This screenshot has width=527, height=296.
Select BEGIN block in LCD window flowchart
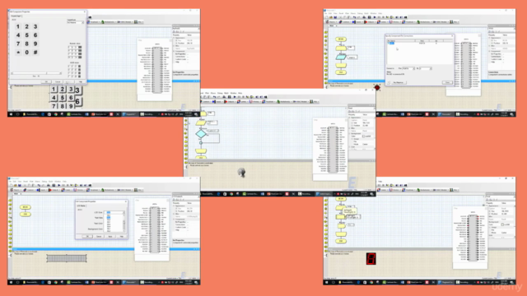click(26, 207)
